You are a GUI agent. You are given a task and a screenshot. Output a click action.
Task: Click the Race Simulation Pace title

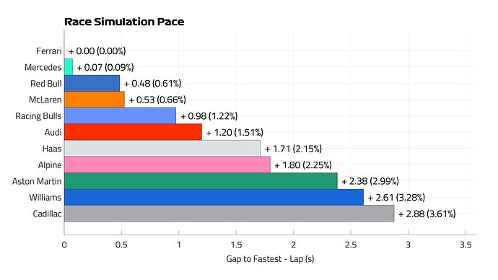tap(124, 22)
